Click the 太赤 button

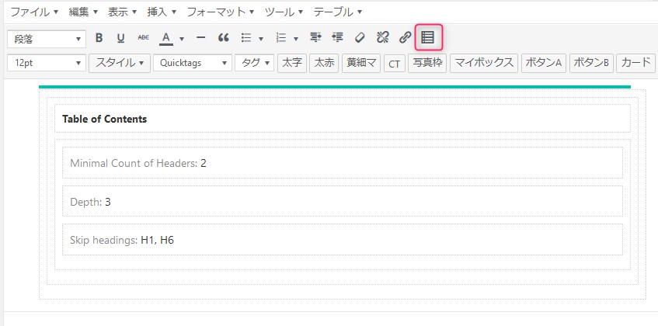(323, 63)
